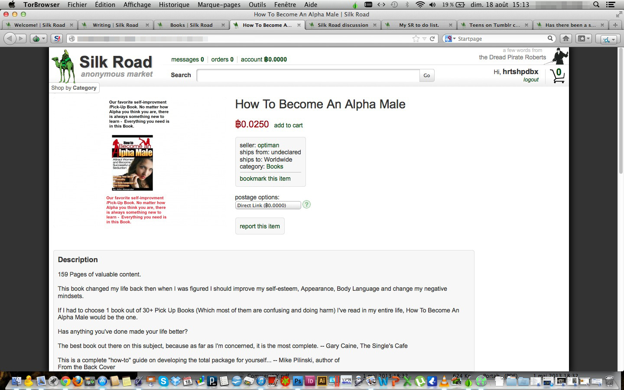624x390 pixels.
Task: Go back with the browser Back button
Action: 10,39
